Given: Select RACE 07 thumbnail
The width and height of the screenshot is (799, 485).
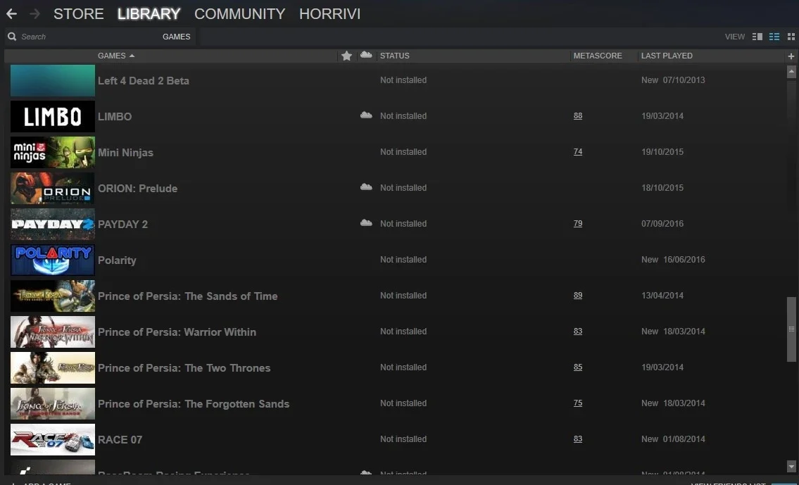Looking at the screenshot, I should [x=53, y=440].
